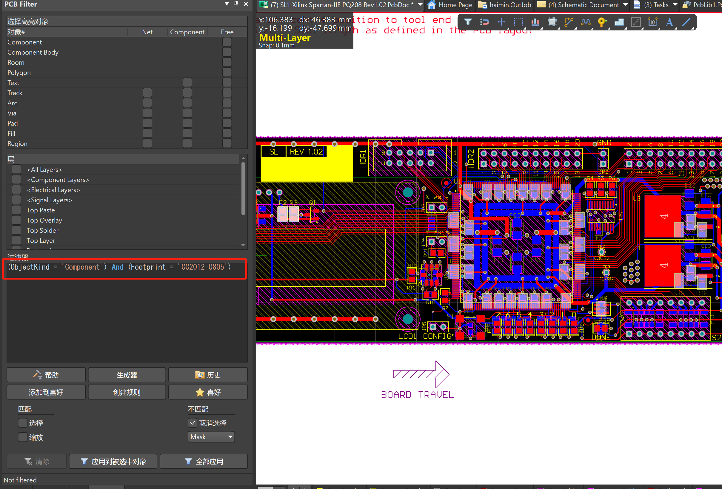Check the 选择 match checkbox
722x489 pixels.
coord(22,422)
